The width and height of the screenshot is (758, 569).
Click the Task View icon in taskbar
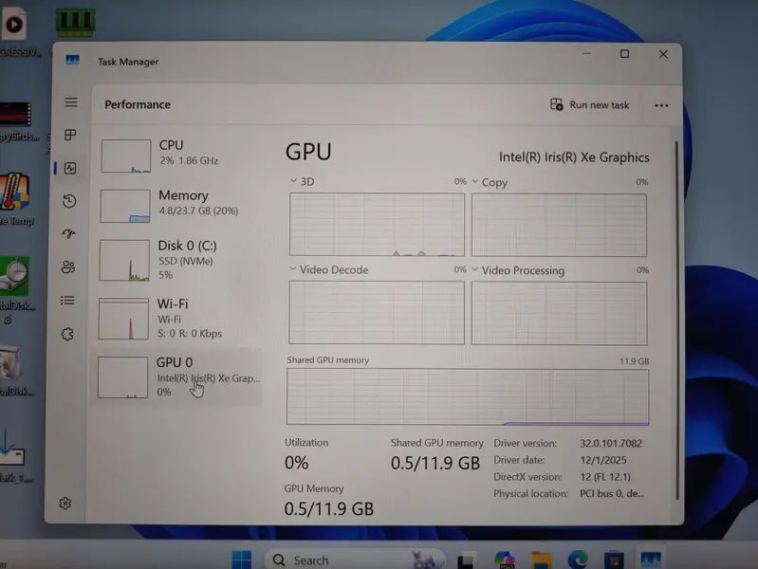466,560
